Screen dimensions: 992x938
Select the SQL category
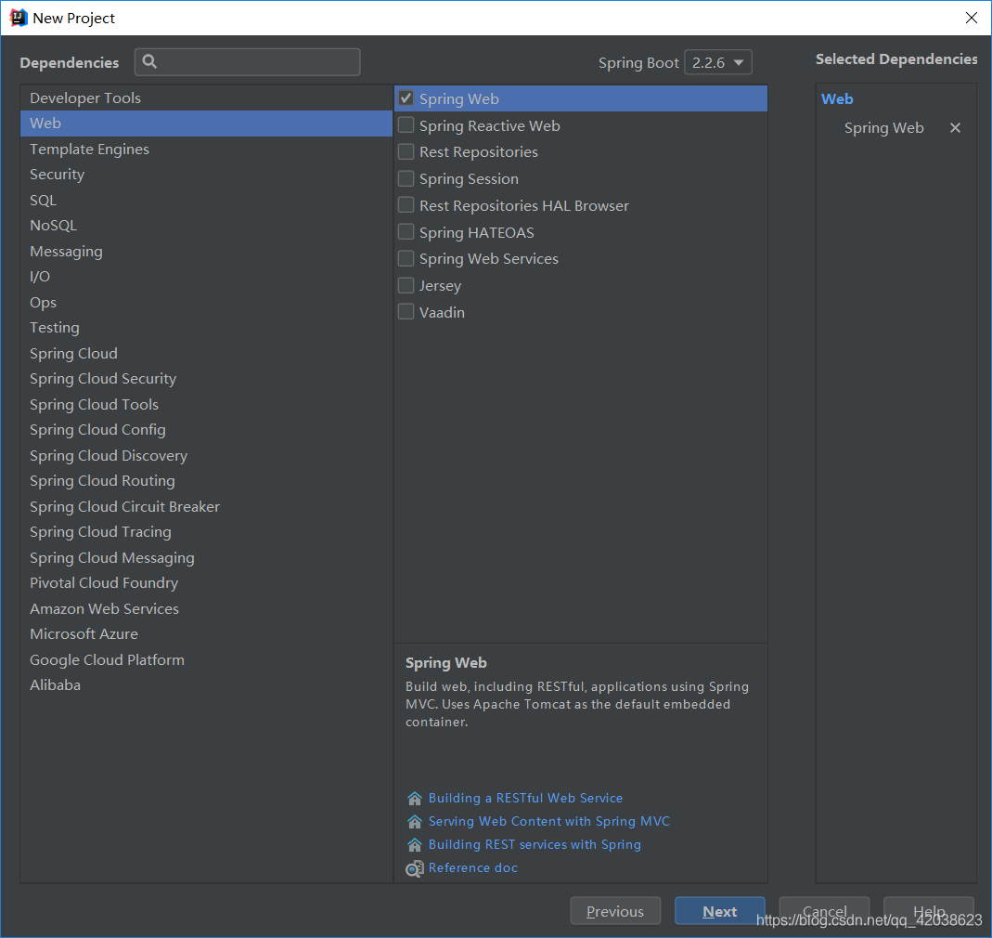point(206,201)
